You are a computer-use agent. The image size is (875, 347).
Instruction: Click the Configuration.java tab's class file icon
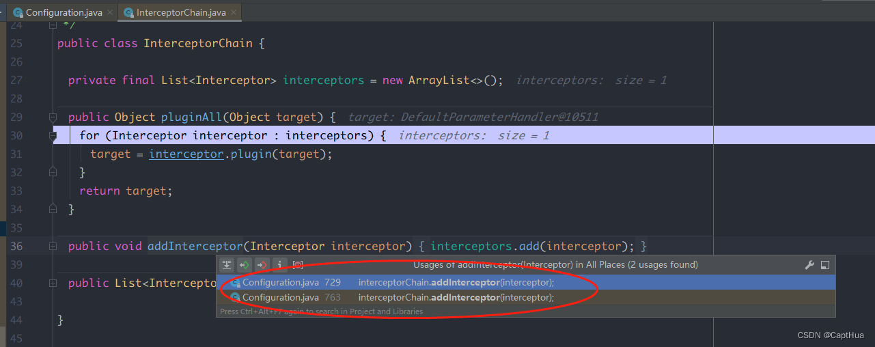[18, 12]
